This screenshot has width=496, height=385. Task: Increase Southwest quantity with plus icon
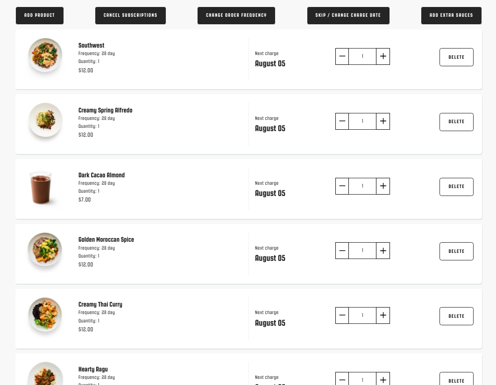click(x=383, y=56)
